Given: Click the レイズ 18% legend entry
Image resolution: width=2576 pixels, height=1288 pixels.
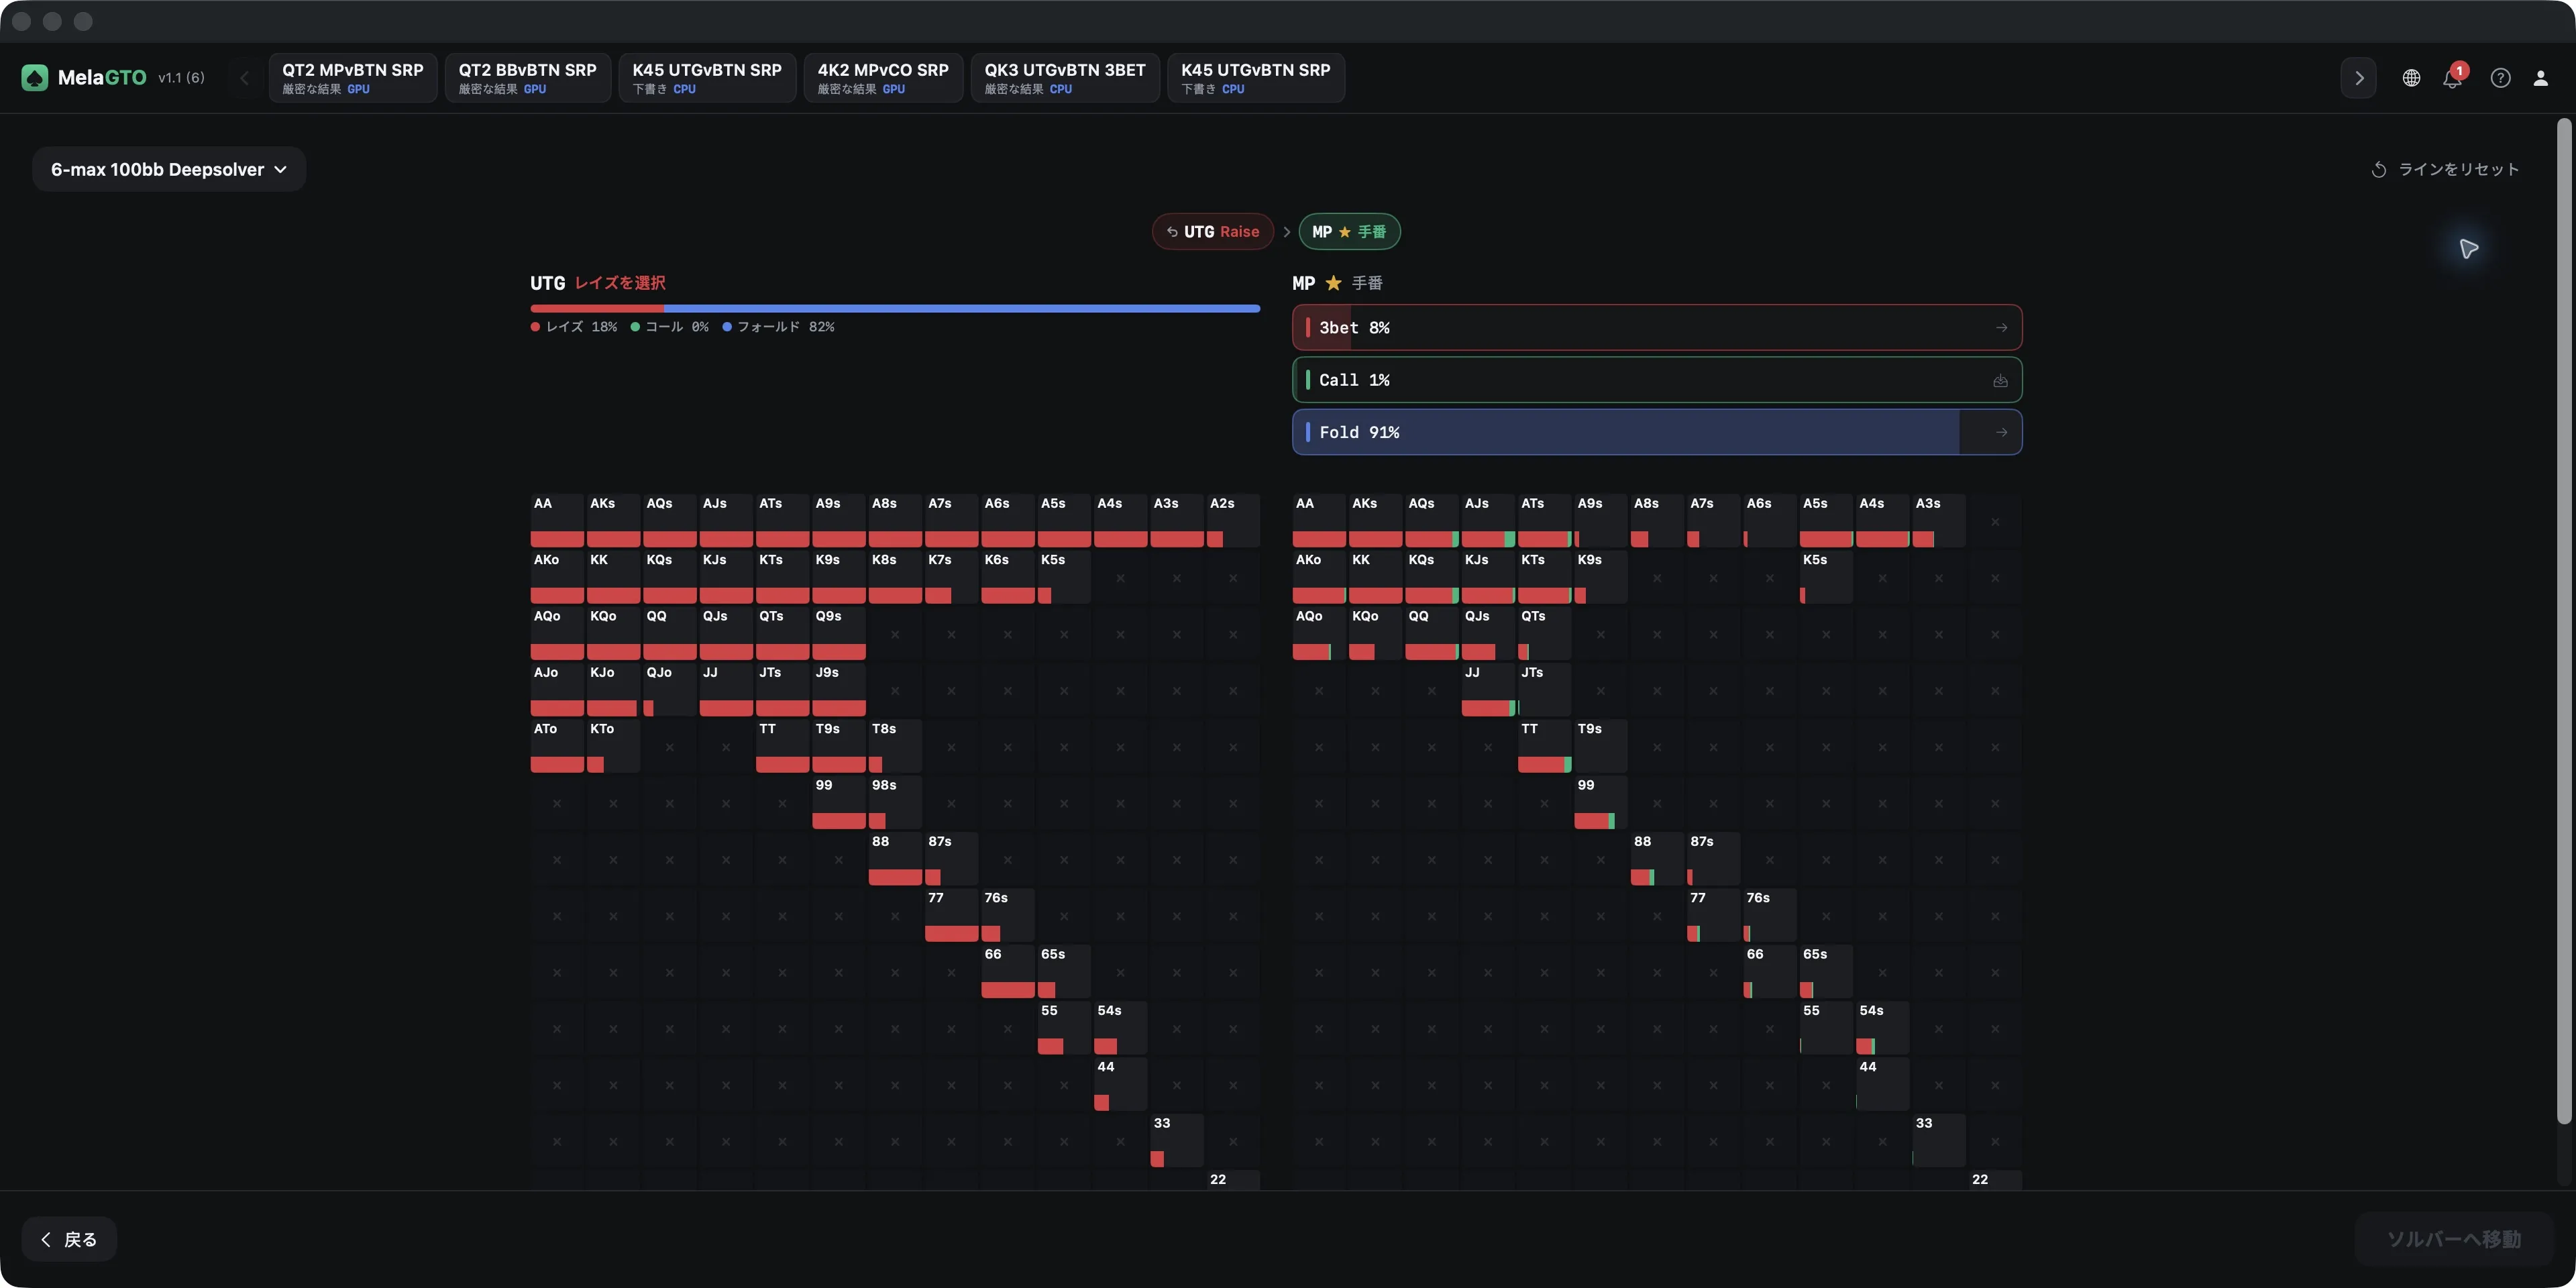Looking at the screenshot, I should point(574,327).
